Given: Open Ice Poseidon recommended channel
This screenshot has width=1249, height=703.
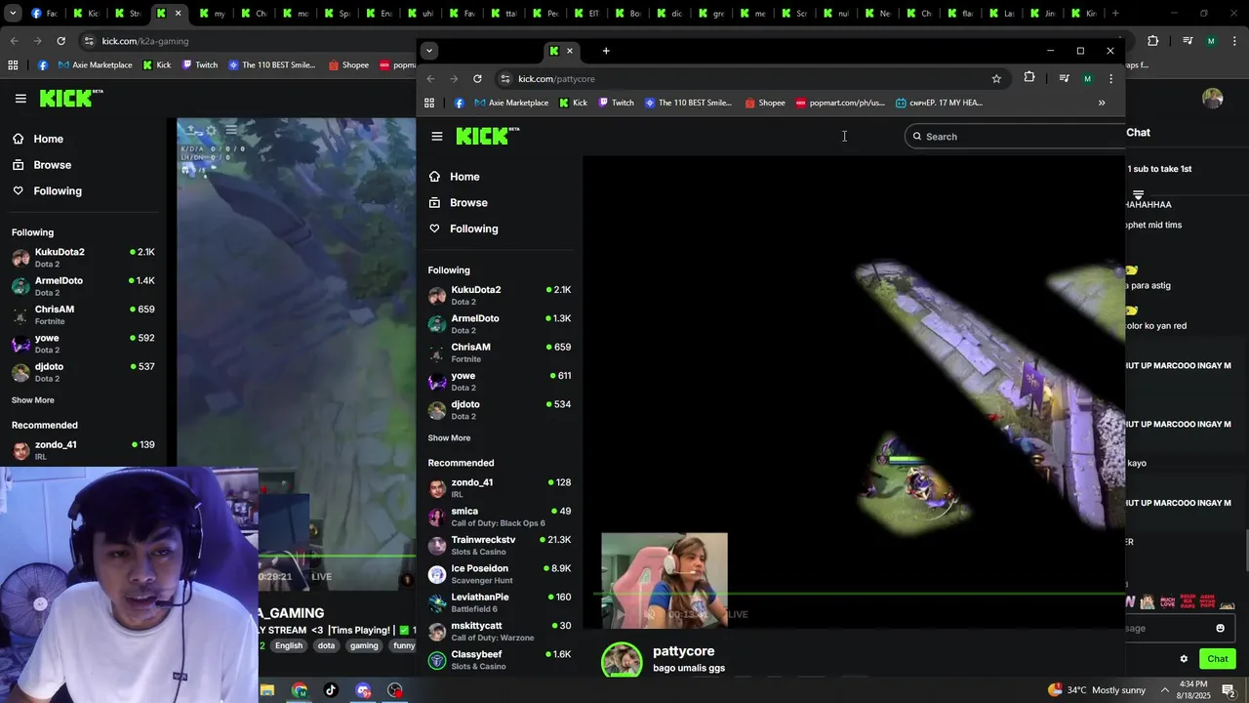Looking at the screenshot, I should pos(500,574).
